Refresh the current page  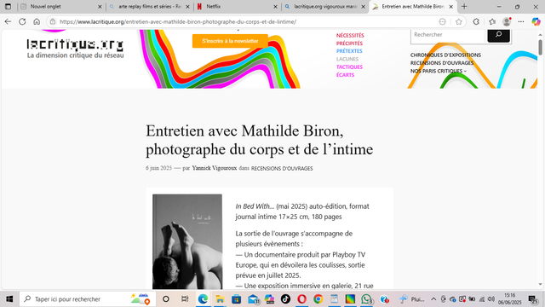click(x=22, y=21)
